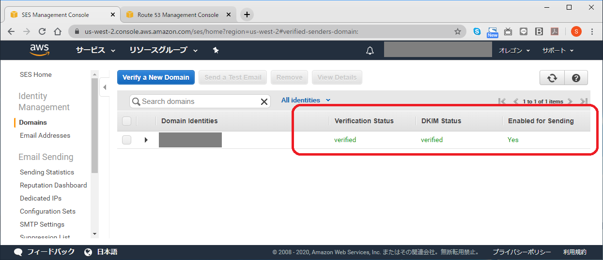Viewport: 603px width, 260px height.
Task: Click Send a Test Email button
Action: click(233, 77)
